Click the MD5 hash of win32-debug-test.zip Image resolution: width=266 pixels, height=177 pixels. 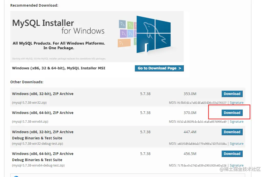(202, 144)
